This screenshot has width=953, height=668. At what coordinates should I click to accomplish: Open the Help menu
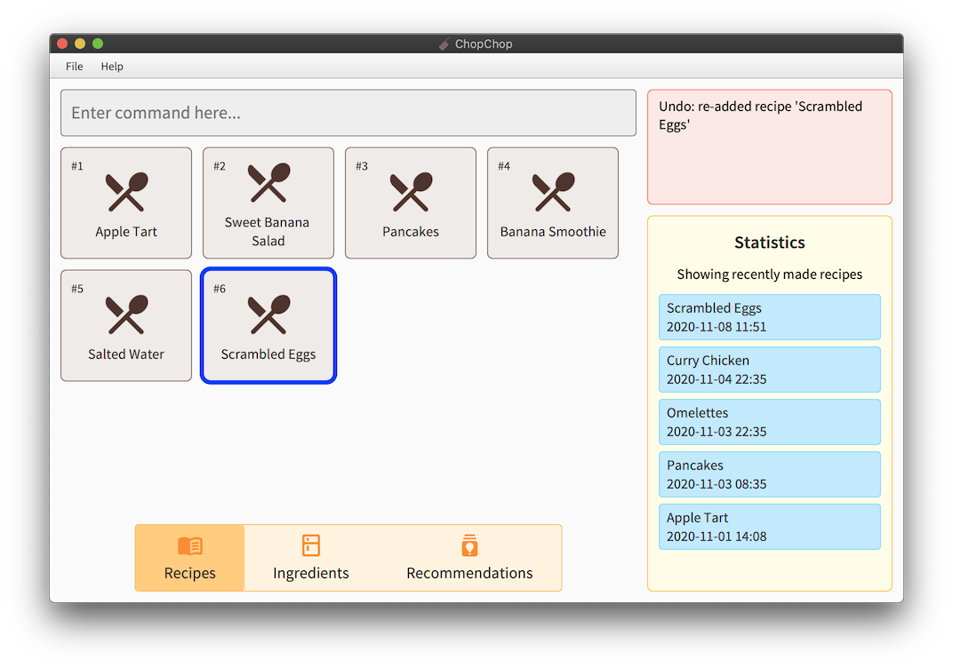point(112,67)
